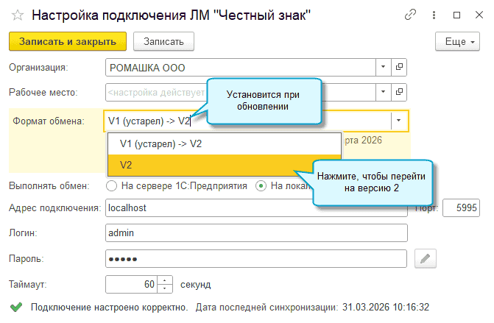The width and height of the screenshot is (494, 323).
Task: Click the Организация field РОМАШКА ООО
Action: [x=241, y=67]
